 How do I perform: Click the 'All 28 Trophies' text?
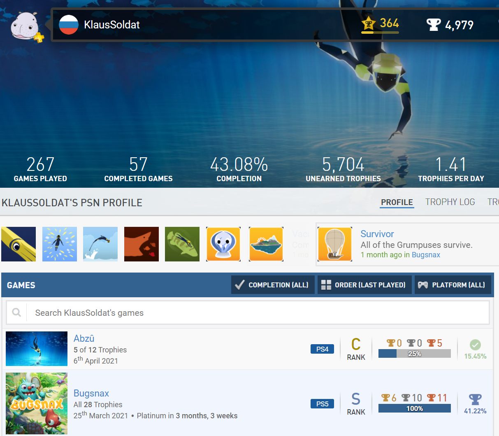(98, 405)
